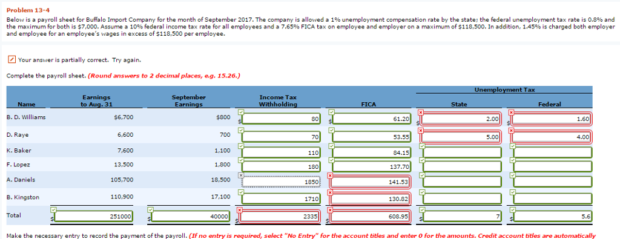
Task: Click F. Lopez Income Tax Withholding field
Action: pos(282,166)
